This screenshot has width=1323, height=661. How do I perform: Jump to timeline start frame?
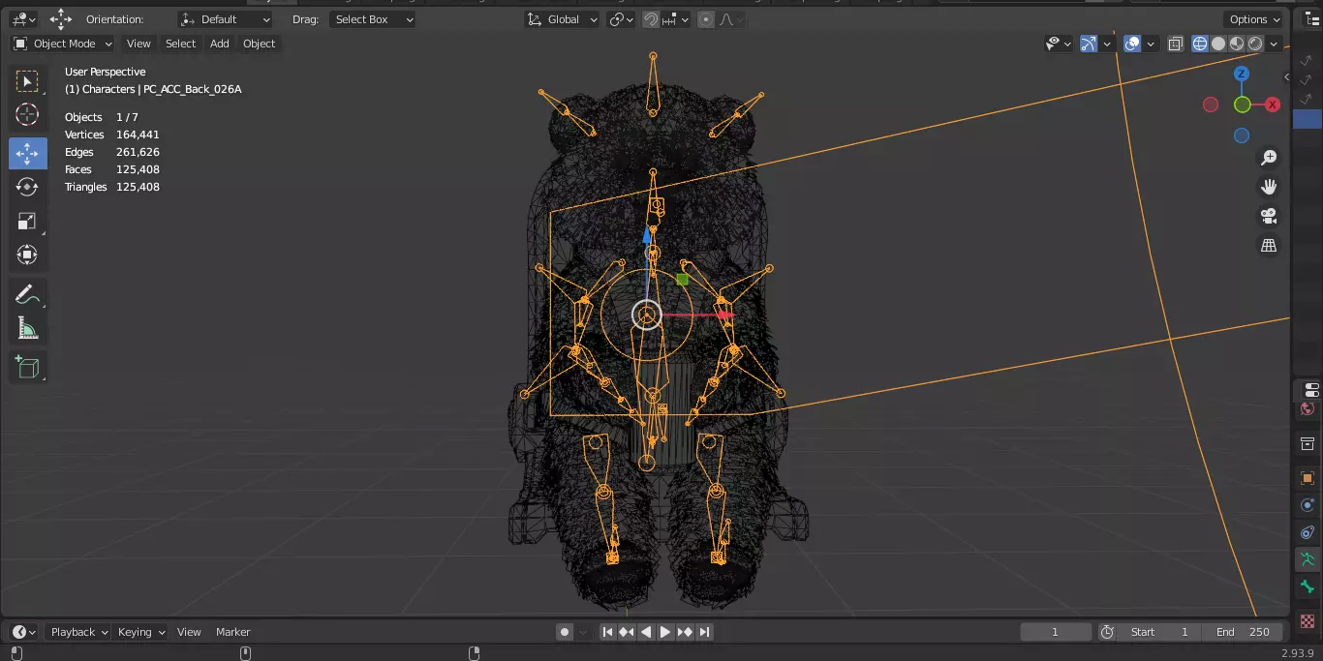point(607,632)
